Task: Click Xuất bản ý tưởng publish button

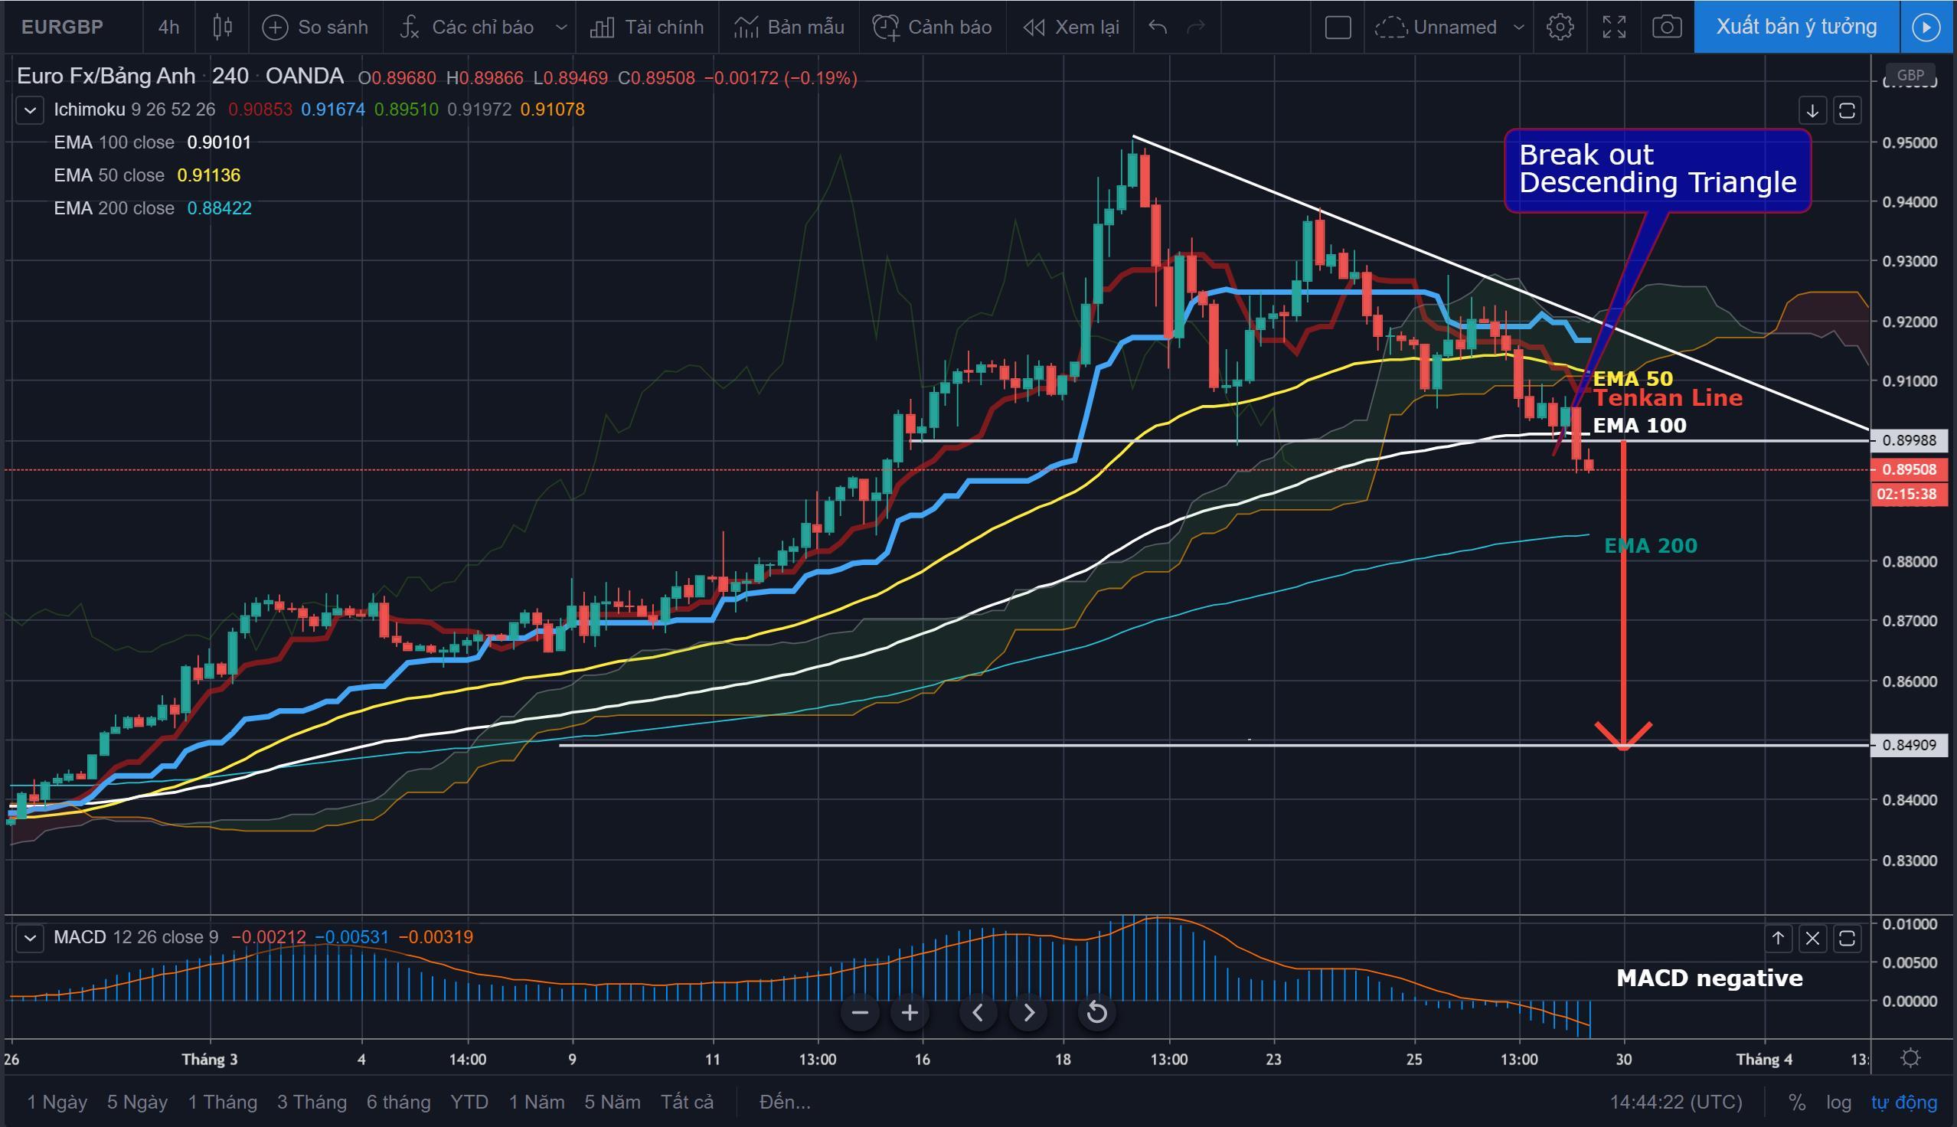Action: tap(1796, 27)
